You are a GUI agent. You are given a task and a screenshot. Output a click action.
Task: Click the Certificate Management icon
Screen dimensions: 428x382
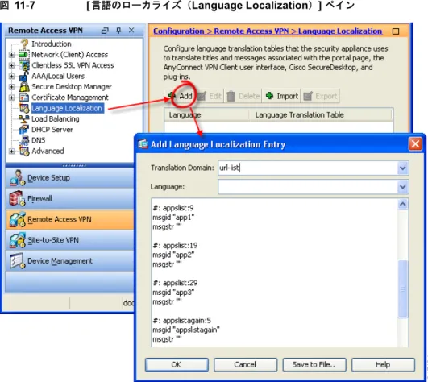click(24, 98)
